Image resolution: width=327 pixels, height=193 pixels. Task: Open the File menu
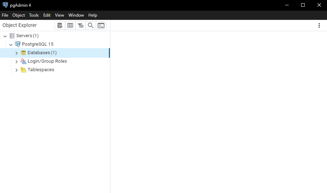click(5, 15)
